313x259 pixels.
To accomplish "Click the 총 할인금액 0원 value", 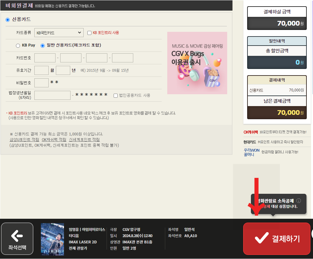I will click(300, 62).
